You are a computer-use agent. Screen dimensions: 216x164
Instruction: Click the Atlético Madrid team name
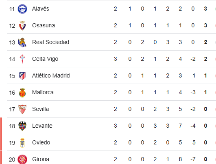click(x=51, y=75)
